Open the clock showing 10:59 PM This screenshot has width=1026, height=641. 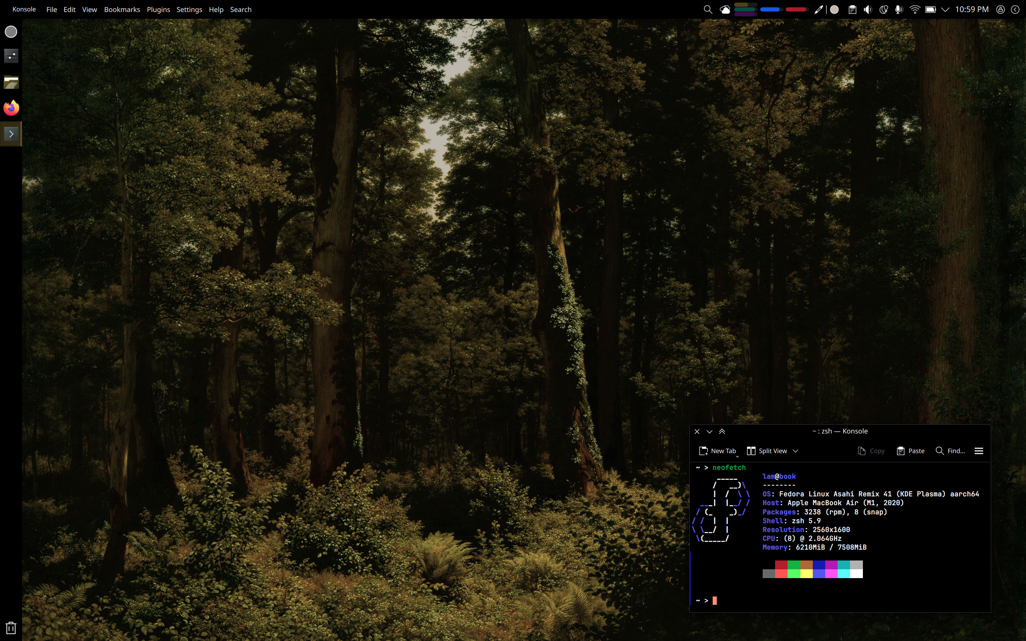972,9
